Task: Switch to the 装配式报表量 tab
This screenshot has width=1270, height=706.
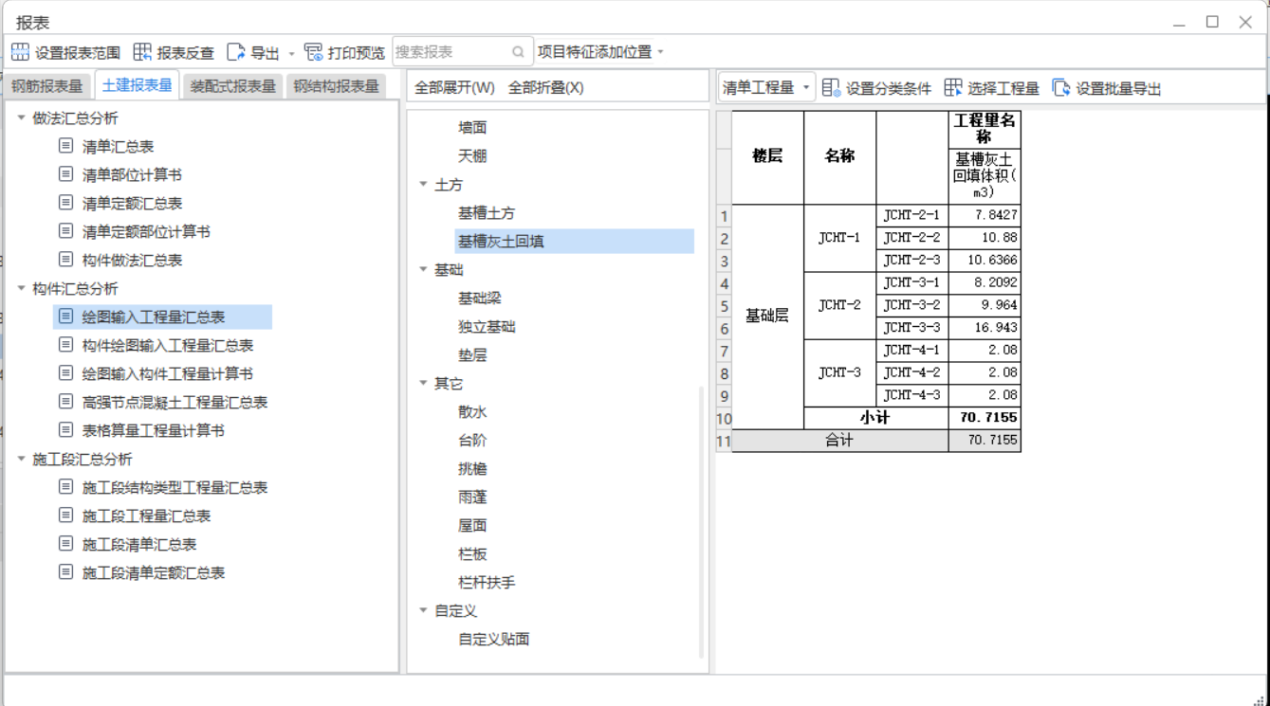Action: pyautogui.click(x=232, y=86)
